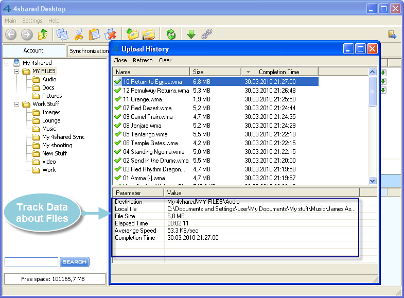
Task: Click the Forward navigation arrow icon
Action: 27,34
